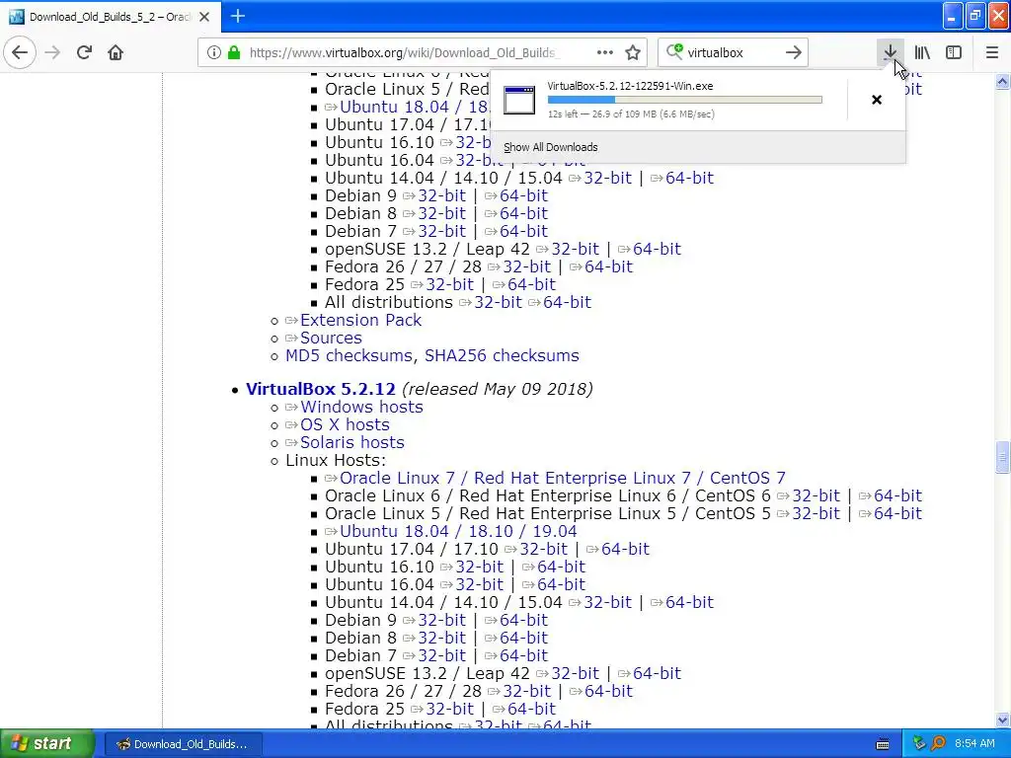Open Debian 7 32-bit link under 5.2.12
Image resolution: width=1011 pixels, height=758 pixels.
point(441,655)
